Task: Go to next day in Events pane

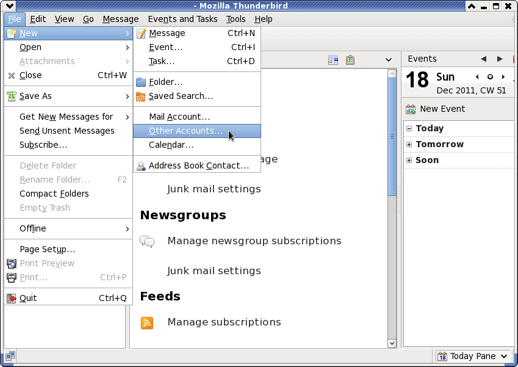Action: tap(503, 77)
